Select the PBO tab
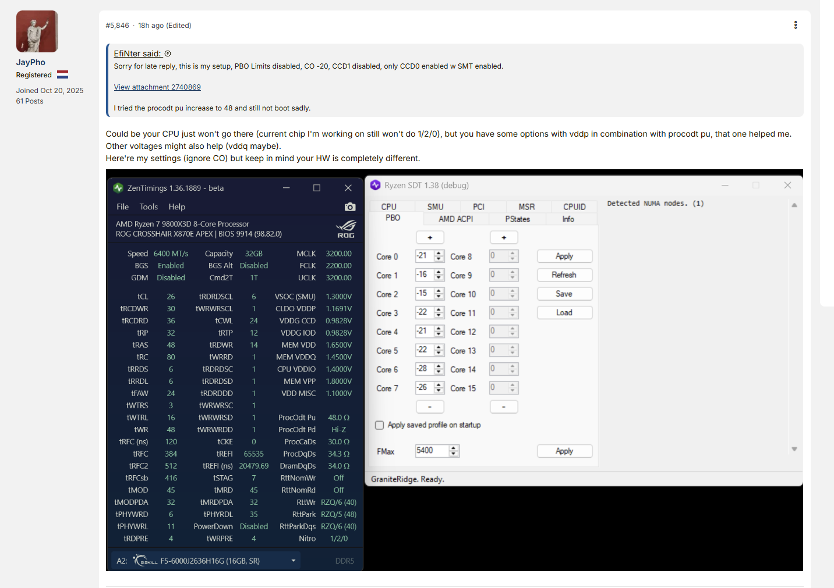The image size is (834, 588). pyautogui.click(x=393, y=218)
